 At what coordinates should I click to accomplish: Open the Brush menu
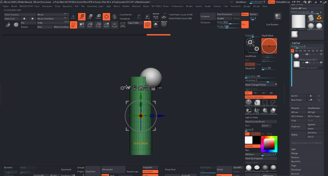(14, 6)
